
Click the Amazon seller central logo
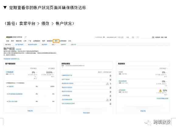[x=14, y=37]
